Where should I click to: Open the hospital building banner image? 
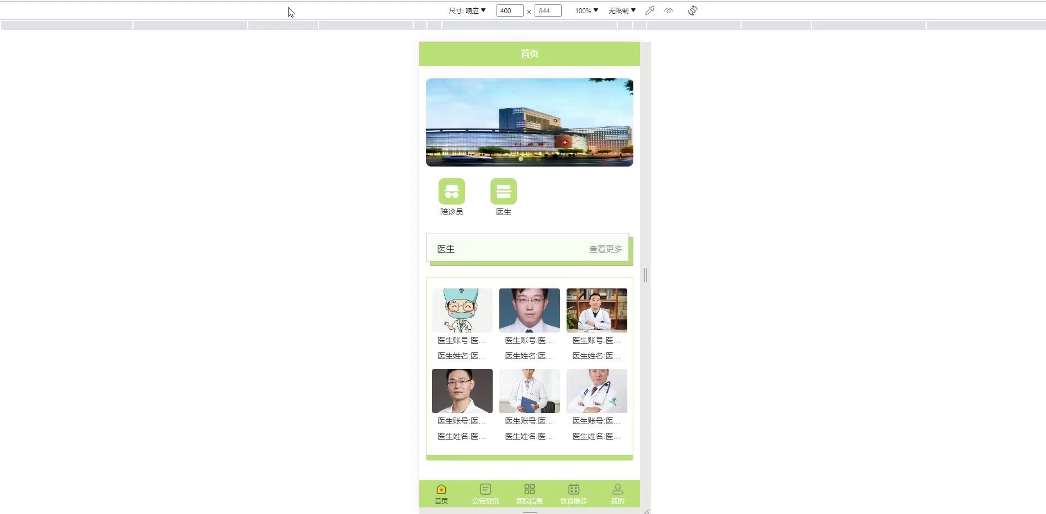click(530, 122)
